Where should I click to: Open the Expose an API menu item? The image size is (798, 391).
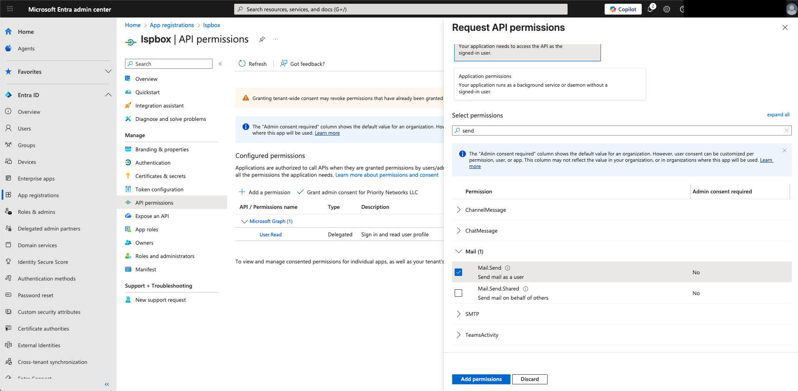[152, 216]
